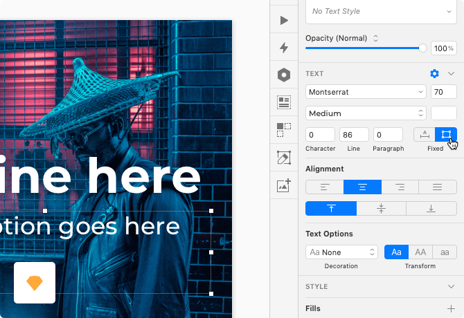Open the Medium font weight dropdown
Image resolution: width=464 pixels, height=318 pixels.
click(x=366, y=113)
